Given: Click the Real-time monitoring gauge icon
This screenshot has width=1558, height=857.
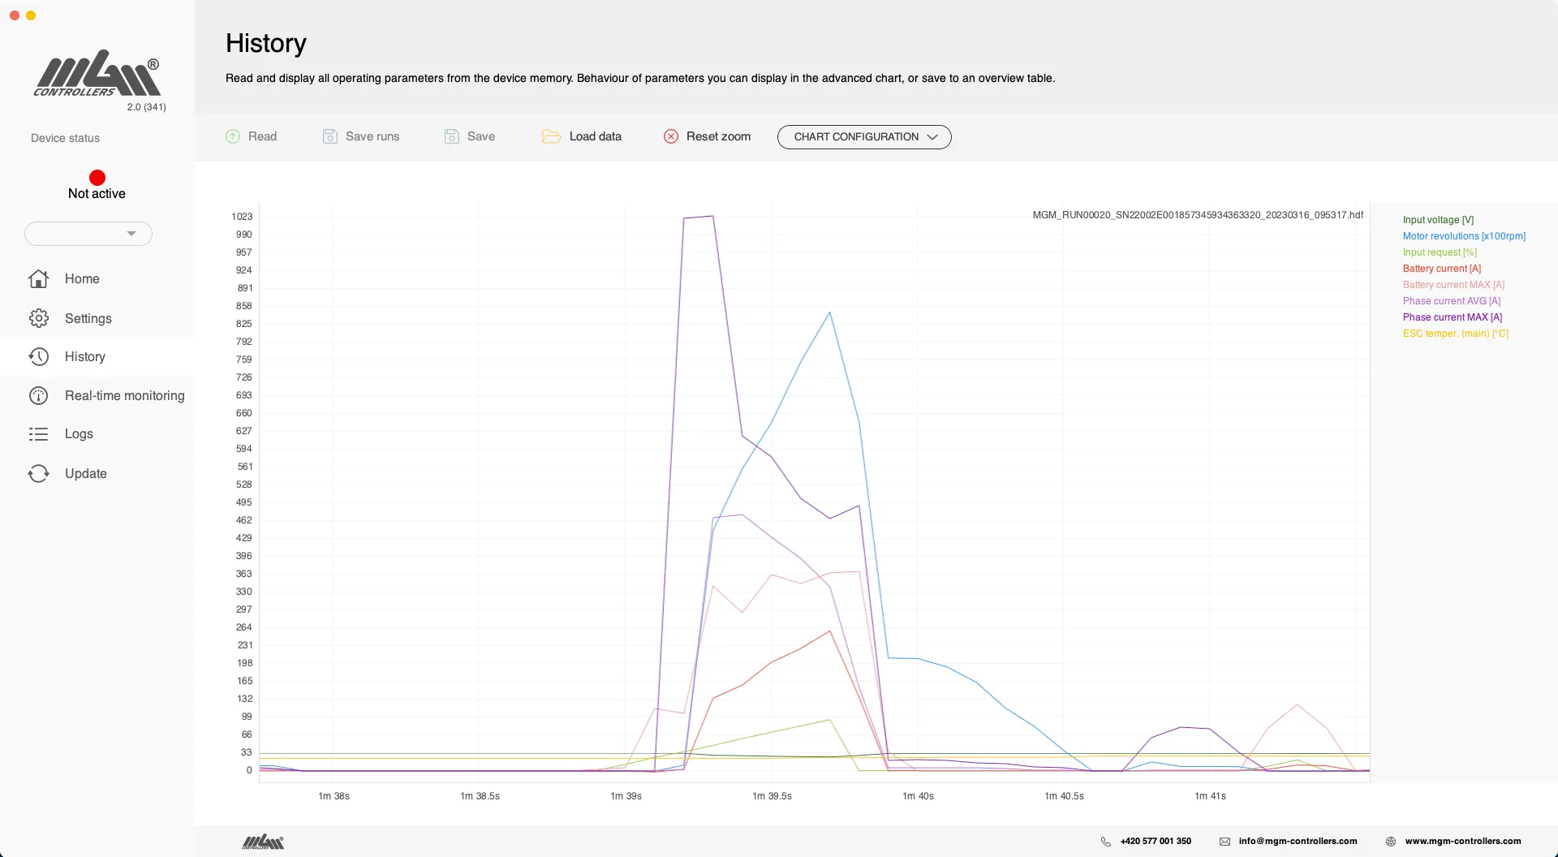Looking at the screenshot, I should (38, 395).
